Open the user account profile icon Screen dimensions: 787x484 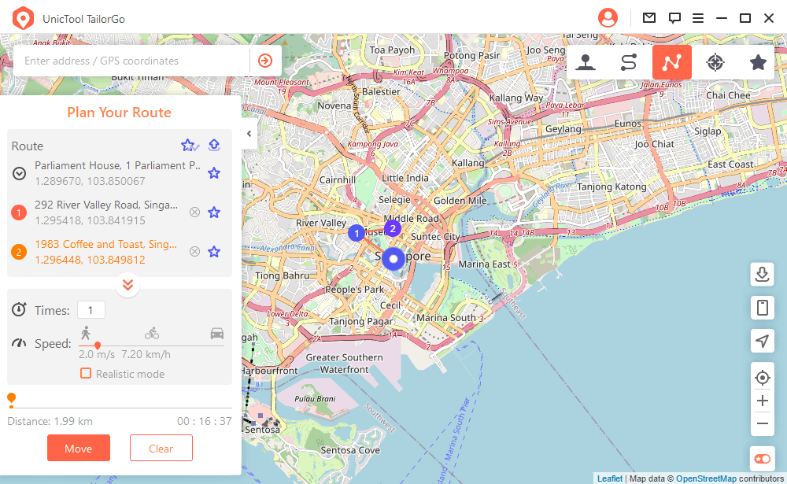[608, 18]
